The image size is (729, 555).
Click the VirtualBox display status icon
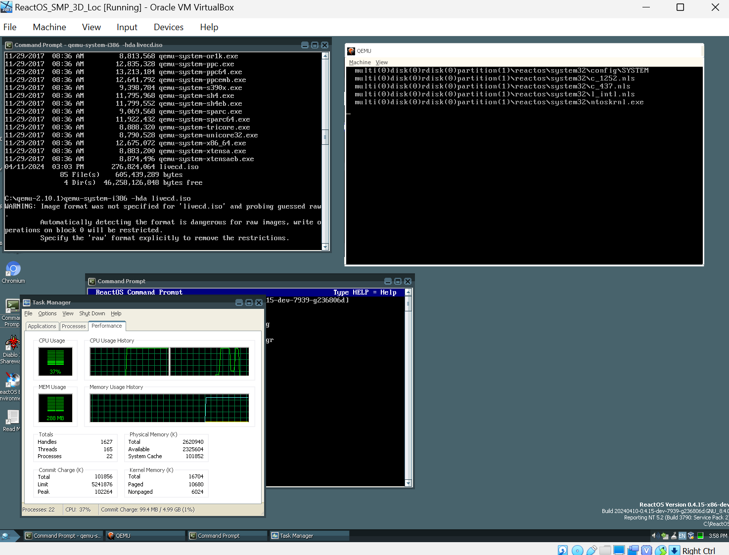pyautogui.click(x=619, y=550)
